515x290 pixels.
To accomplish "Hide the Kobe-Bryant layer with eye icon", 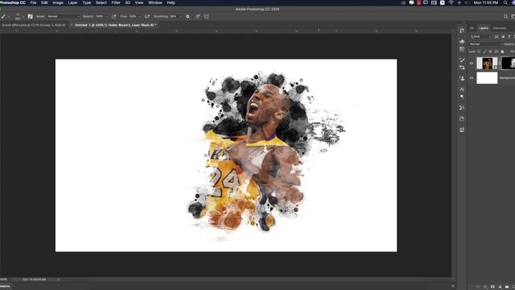I will (472, 63).
